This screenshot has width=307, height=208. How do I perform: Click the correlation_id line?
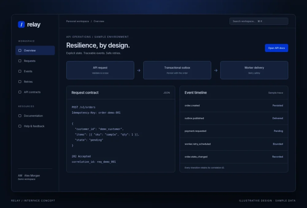(94, 162)
